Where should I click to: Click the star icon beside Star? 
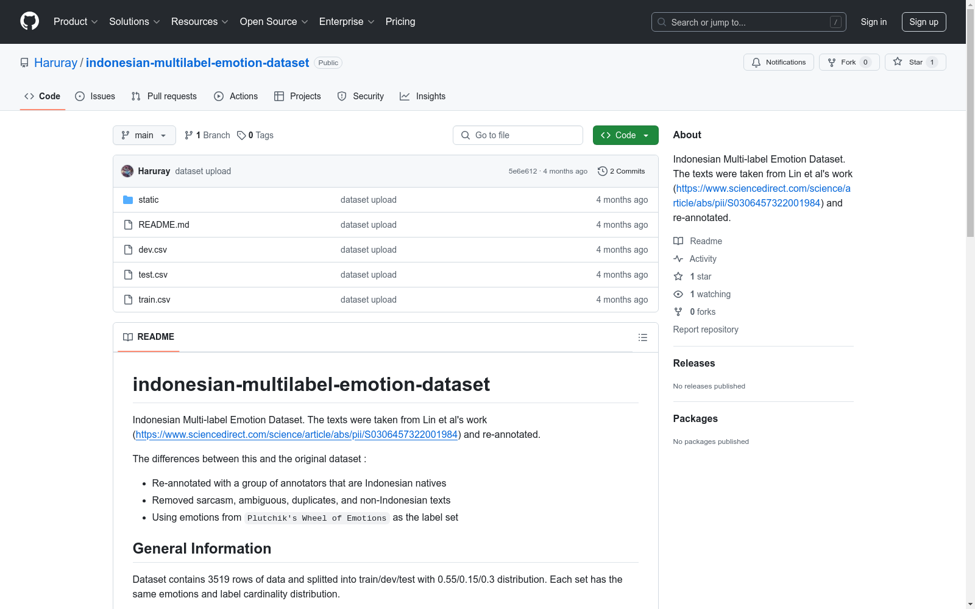point(898,62)
